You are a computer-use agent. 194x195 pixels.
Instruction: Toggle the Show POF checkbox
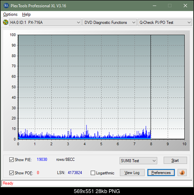pyautogui.click(x=12, y=173)
